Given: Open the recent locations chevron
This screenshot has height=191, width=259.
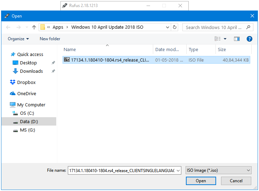Looking at the screenshot, I should coord(27,27).
